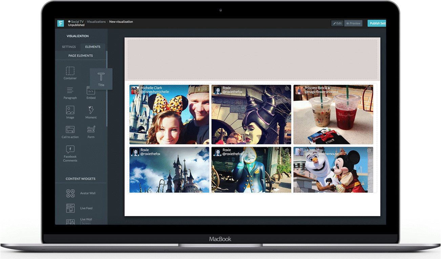The height and width of the screenshot is (259, 441).
Task: Click Instagram icon on Lauren post
Action: (369, 151)
